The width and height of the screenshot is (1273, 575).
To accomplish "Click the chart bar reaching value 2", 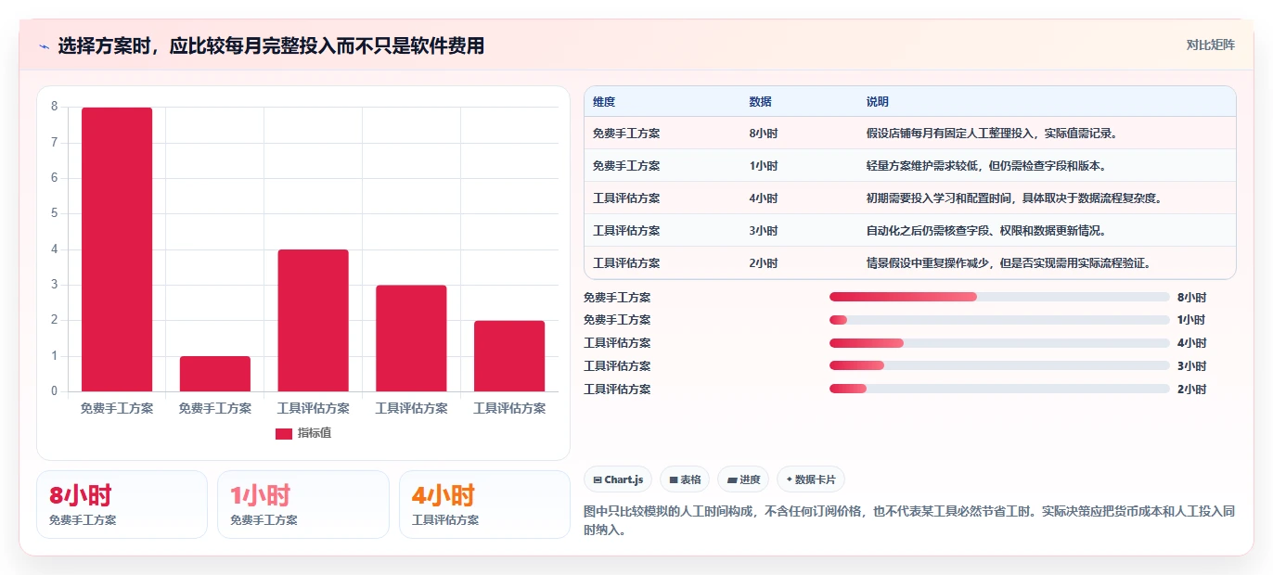I will pyautogui.click(x=509, y=356).
